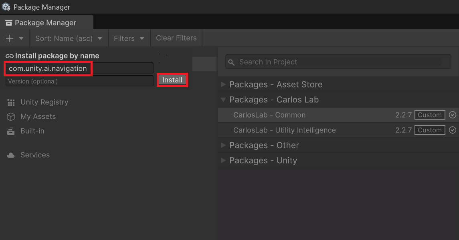Screen dimensions: 459x240
Task: Click the link icon beside Install package by name
Action: (x=10, y=56)
